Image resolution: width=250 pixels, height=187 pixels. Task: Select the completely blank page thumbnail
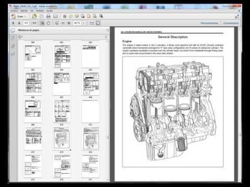[x=91, y=112]
